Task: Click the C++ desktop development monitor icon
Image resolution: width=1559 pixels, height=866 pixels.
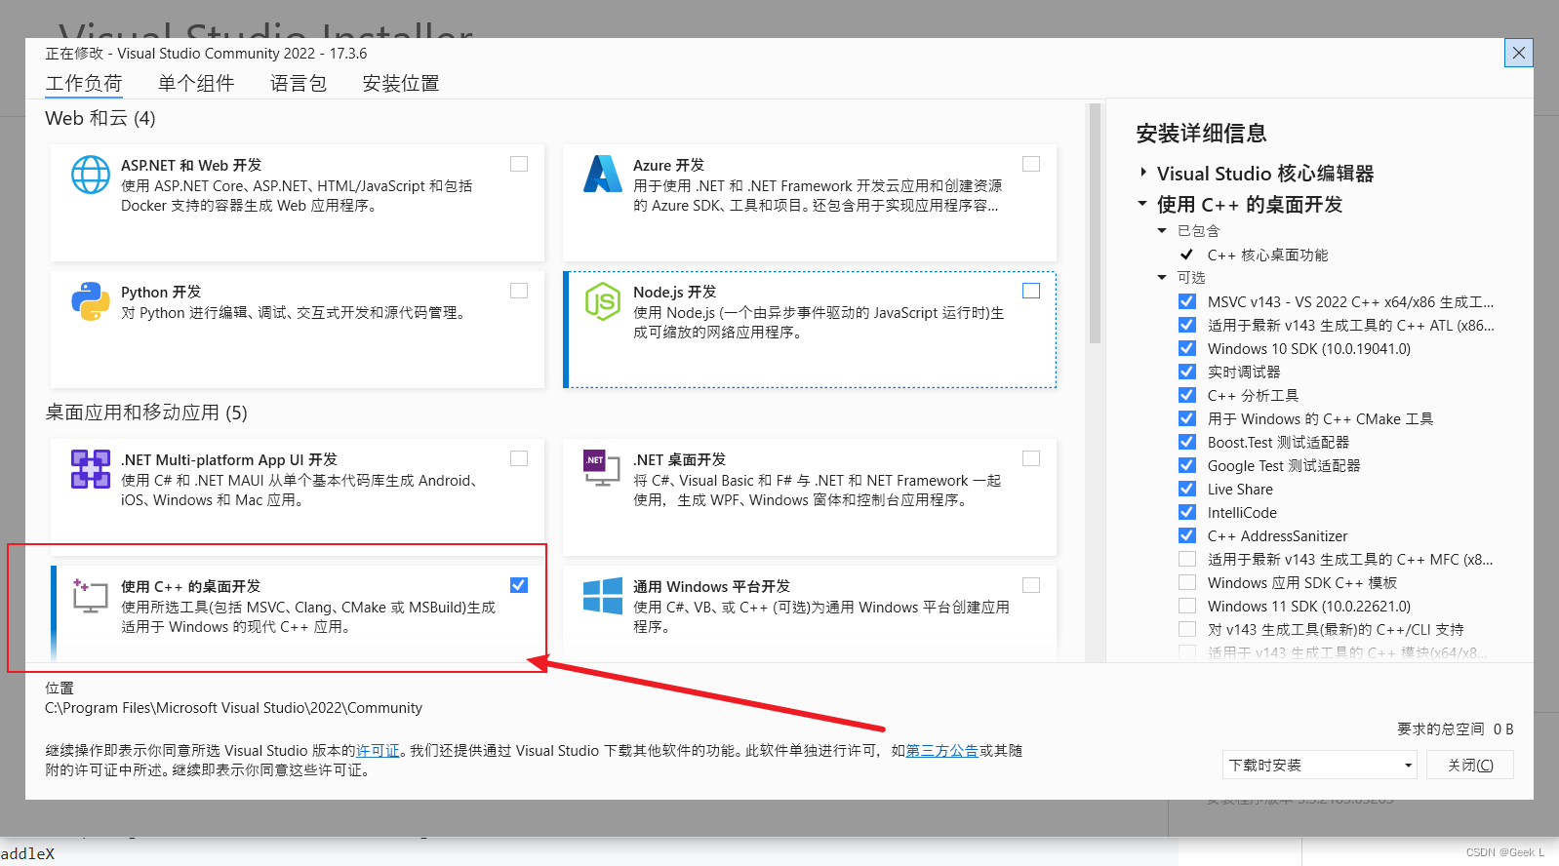Action: tap(91, 596)
